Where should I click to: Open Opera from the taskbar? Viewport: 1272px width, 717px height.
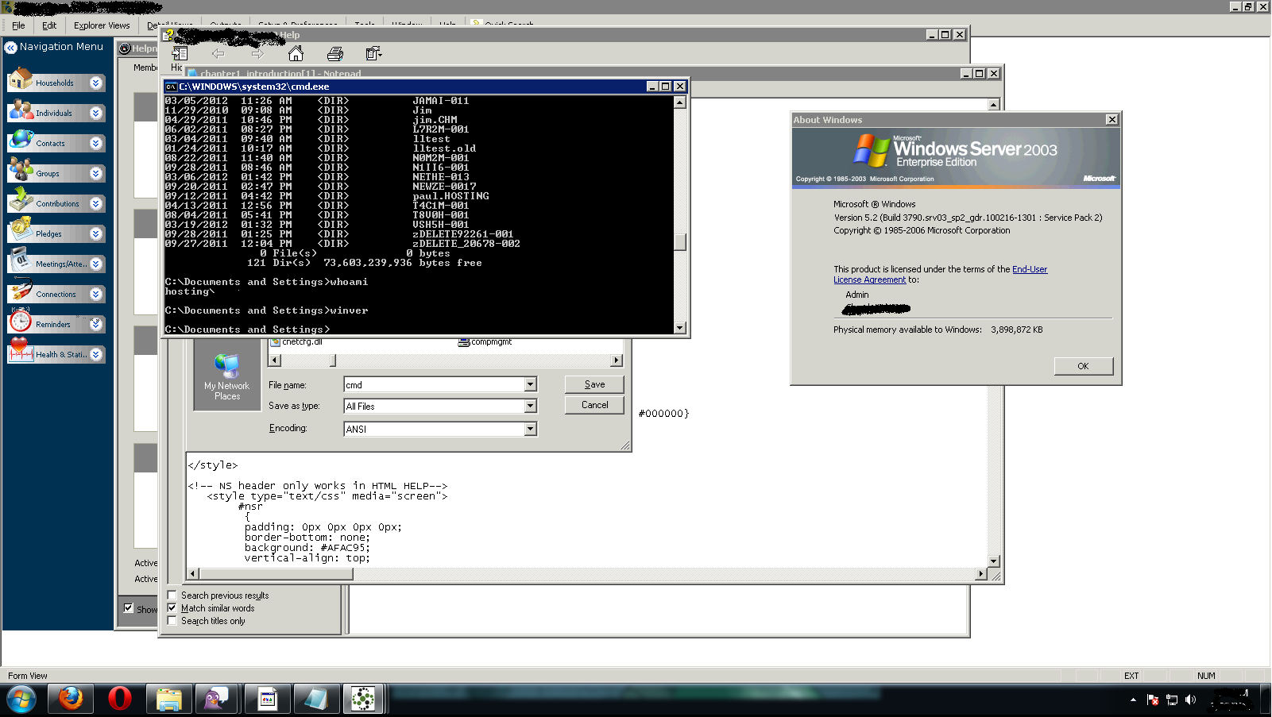coord(120,699)
